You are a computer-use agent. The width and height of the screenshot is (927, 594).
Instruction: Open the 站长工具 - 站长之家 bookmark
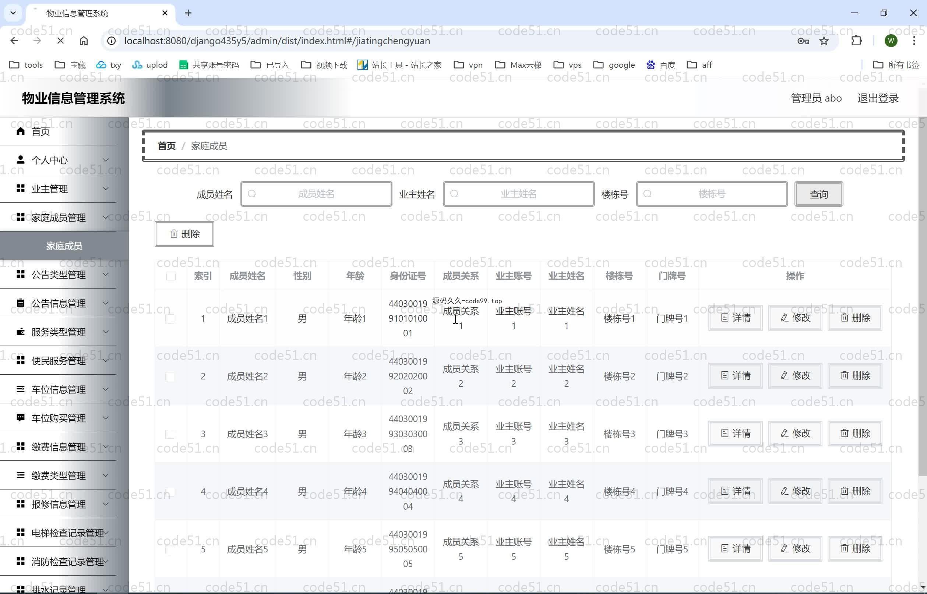(399, 65)
